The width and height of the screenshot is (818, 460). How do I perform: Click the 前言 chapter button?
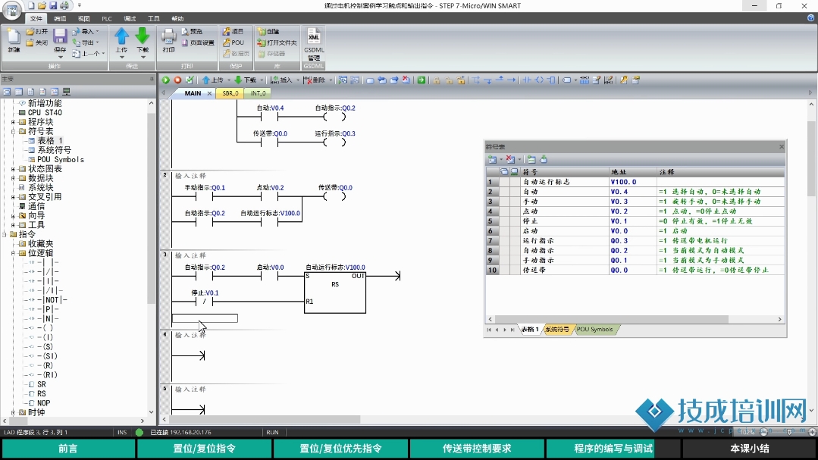point(67,449)
